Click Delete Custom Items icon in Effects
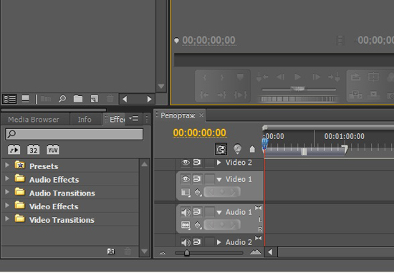394x273 pixels. point(128,251)
